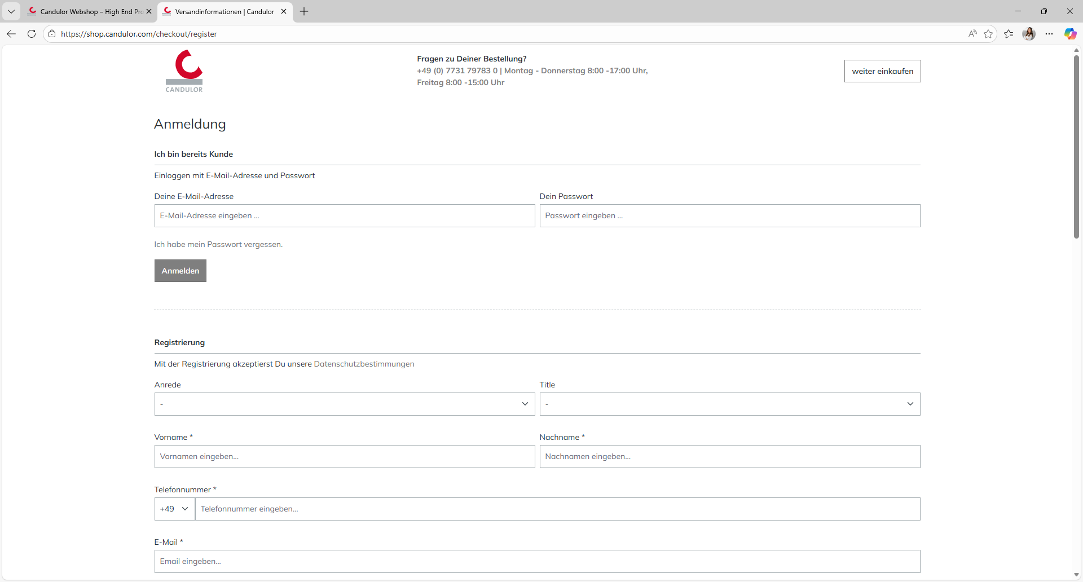Reload the page with refresh icon
The height and width of the screenshot is (582, 1083).
[32, 34]
